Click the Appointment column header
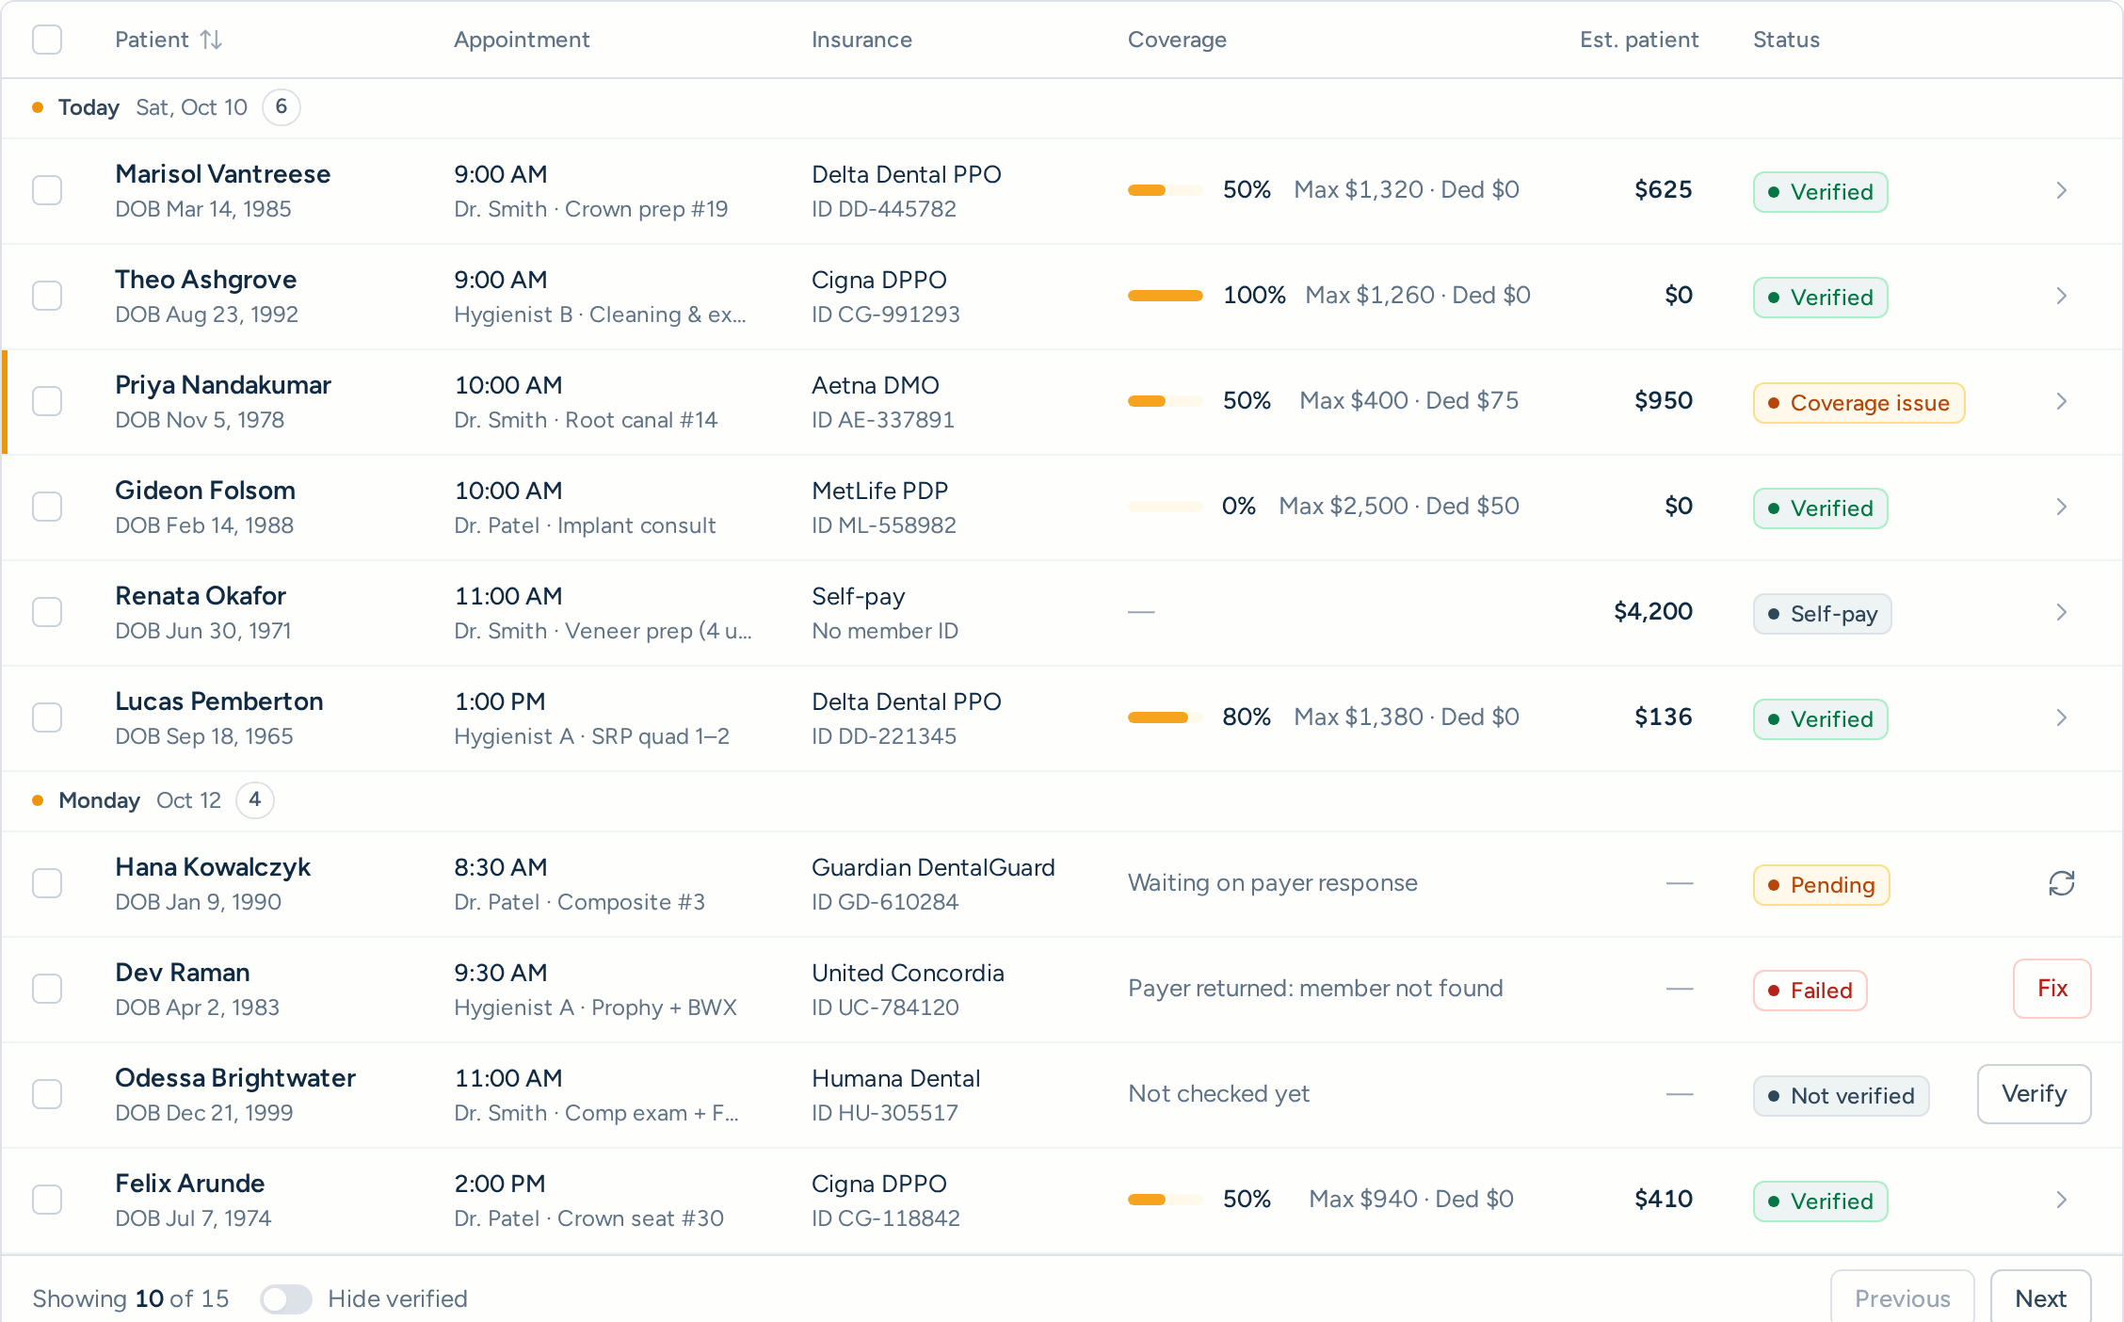Viewport: 2124px width, 1322px height. [522, 40]
